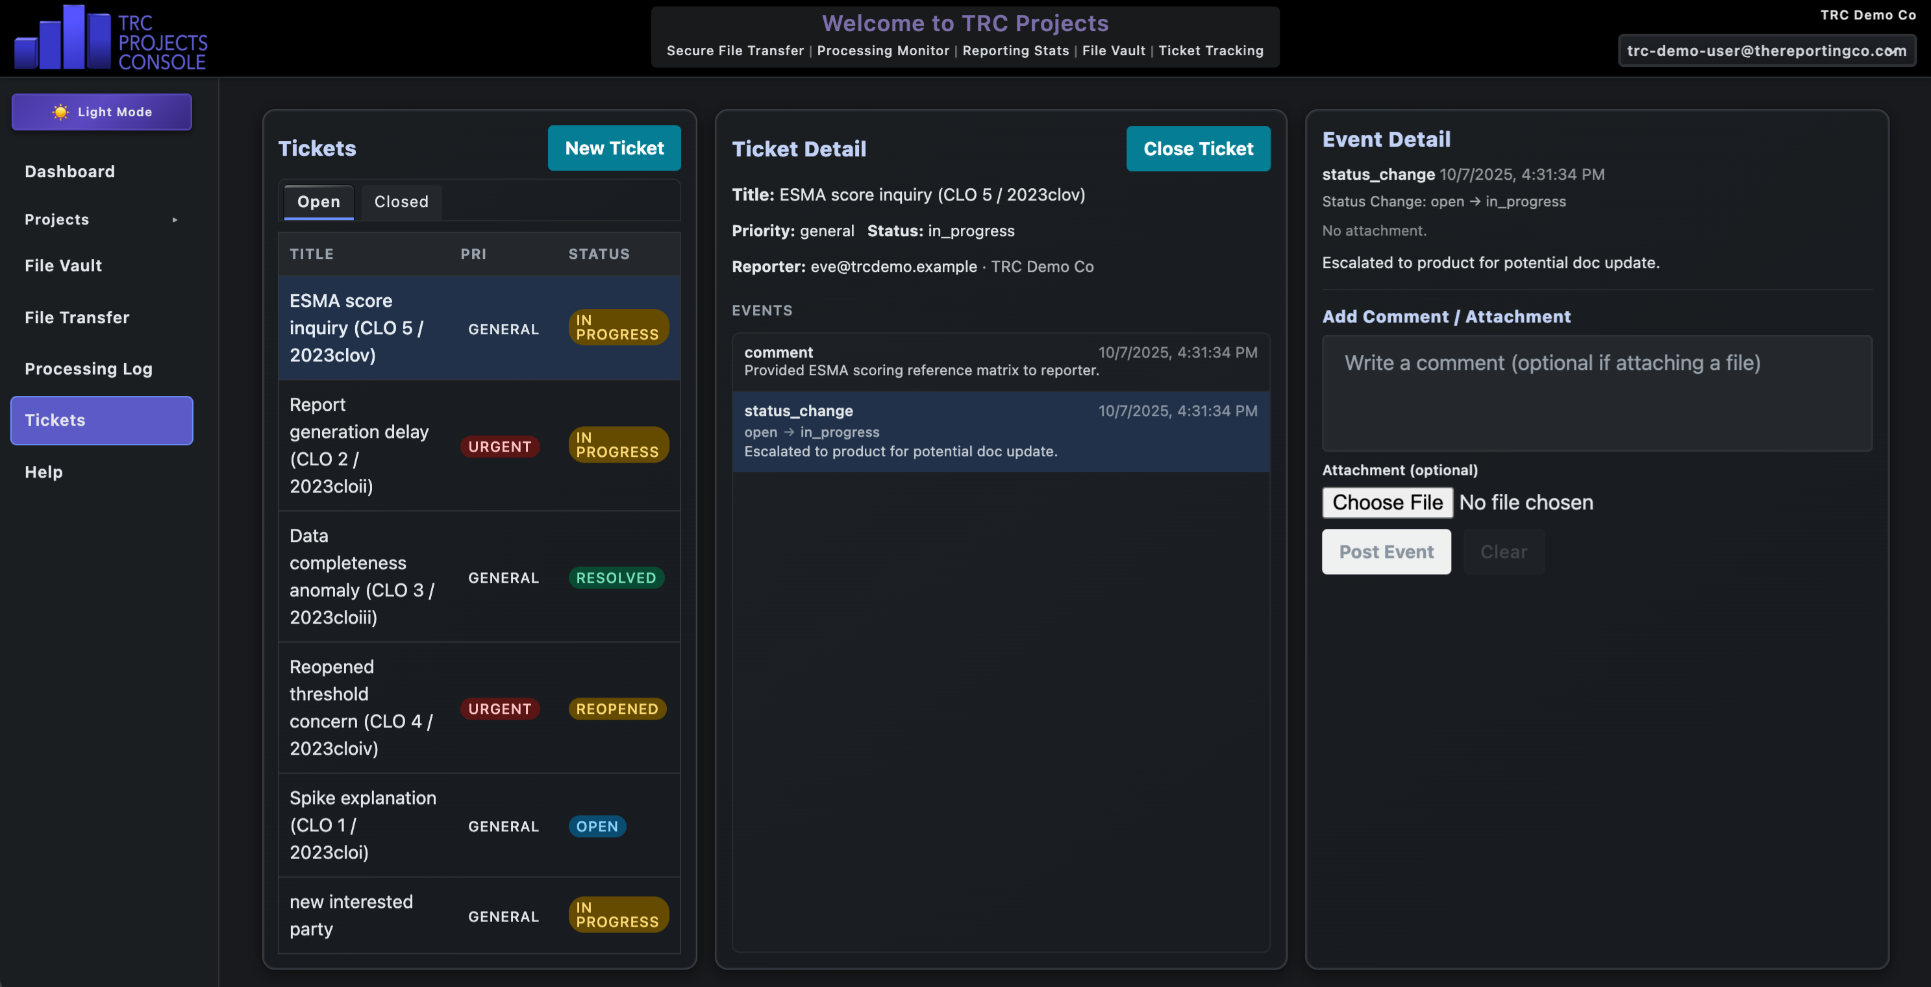Open File Transfer section
The width and height of the screenshot is (1931, 987).
coord(77,318)
